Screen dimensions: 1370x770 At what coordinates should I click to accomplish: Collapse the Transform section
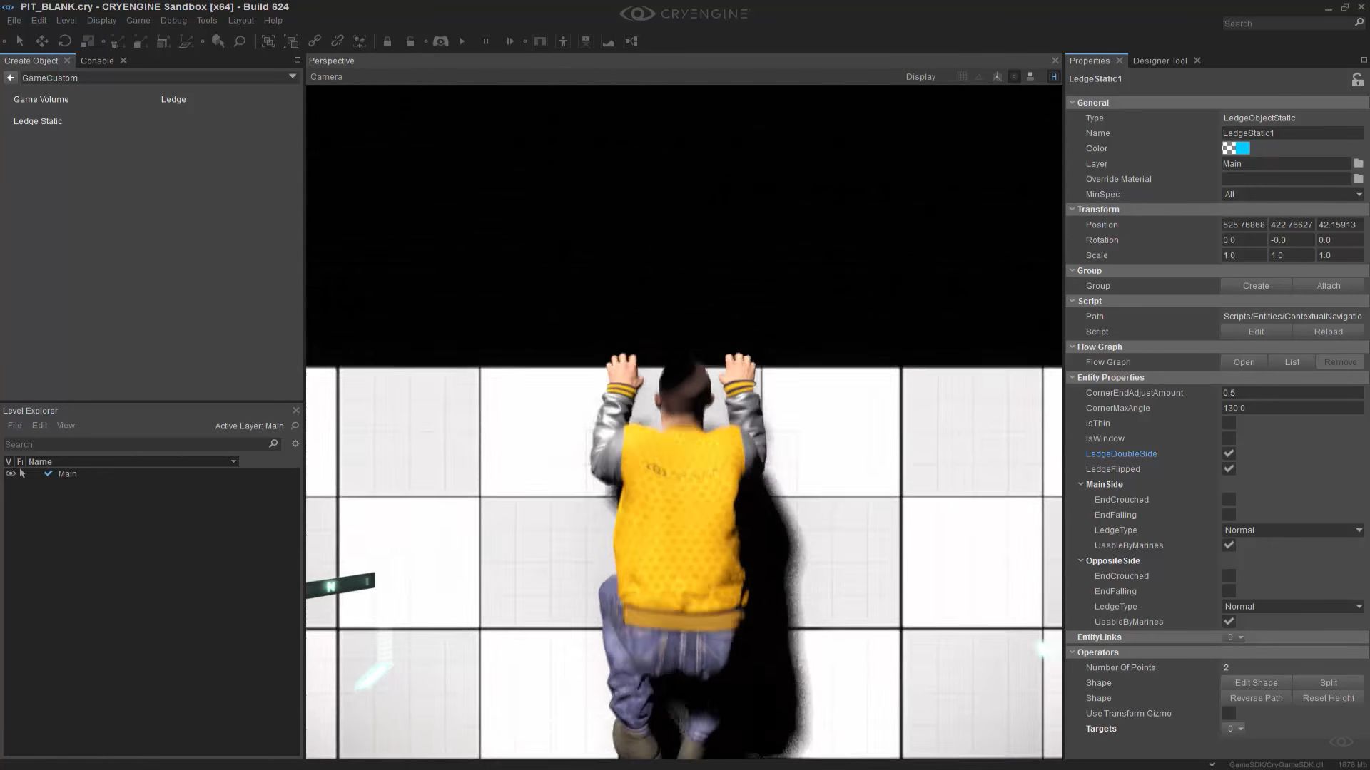coord(1072,210)
